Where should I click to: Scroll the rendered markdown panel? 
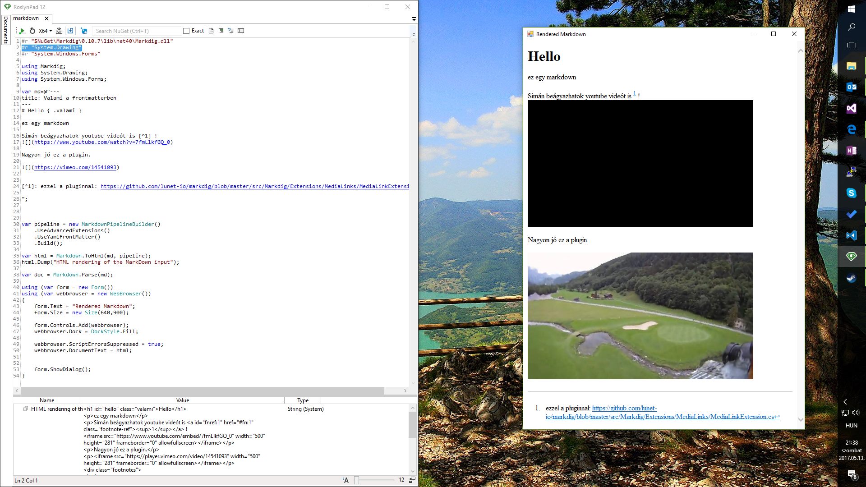pos(800,238)
